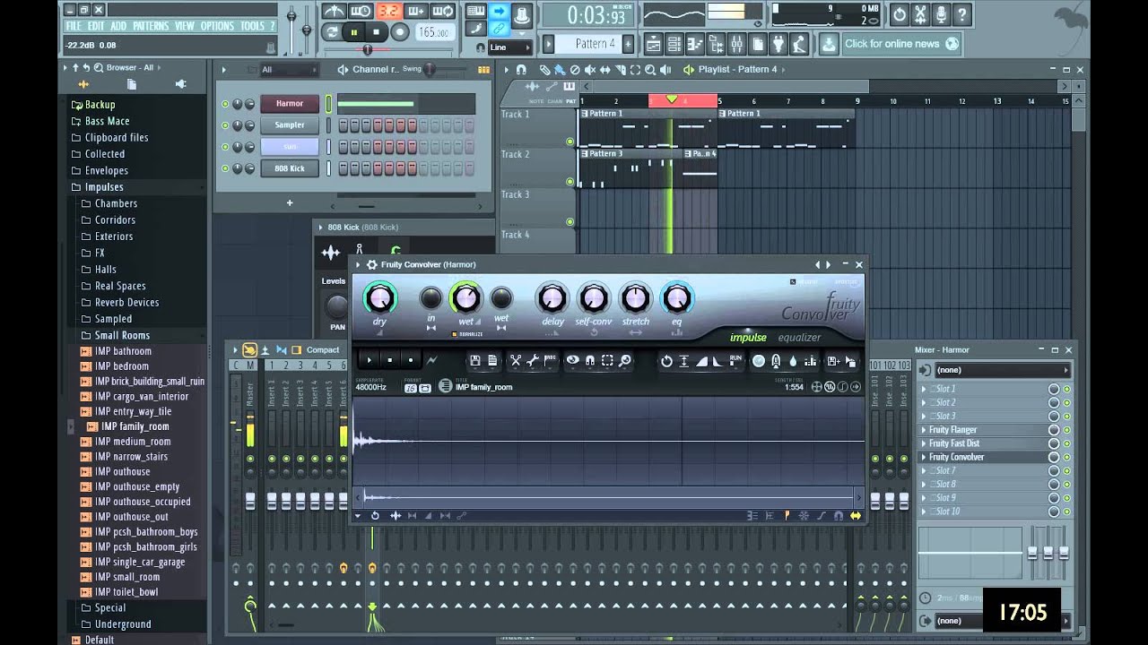
Task: Click the typing keyboard to piano icon
Action: (x=475, y=12)
